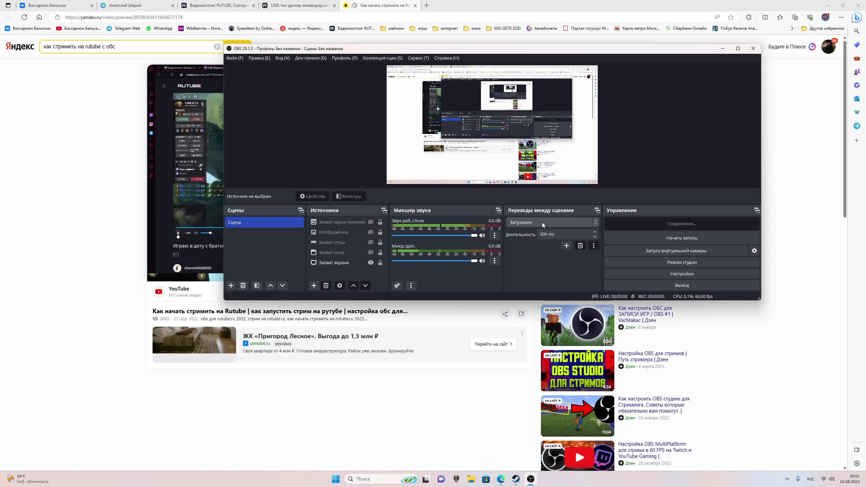Open source properties gear in Sources panel

340,285
